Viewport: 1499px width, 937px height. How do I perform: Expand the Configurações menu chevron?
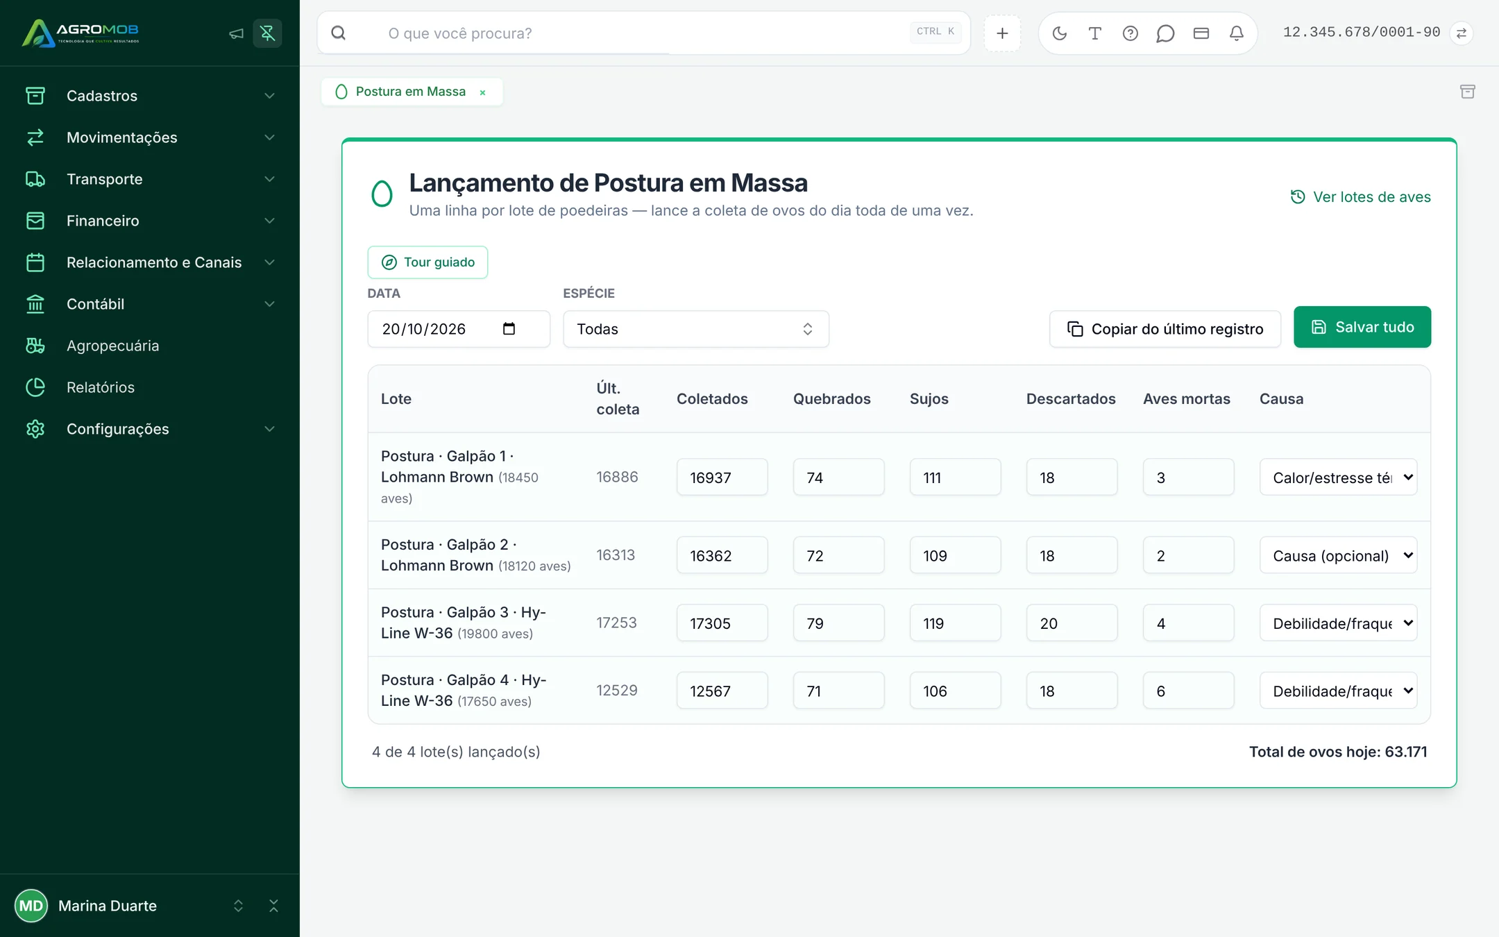pyautogui.click(x=270, y=429)
